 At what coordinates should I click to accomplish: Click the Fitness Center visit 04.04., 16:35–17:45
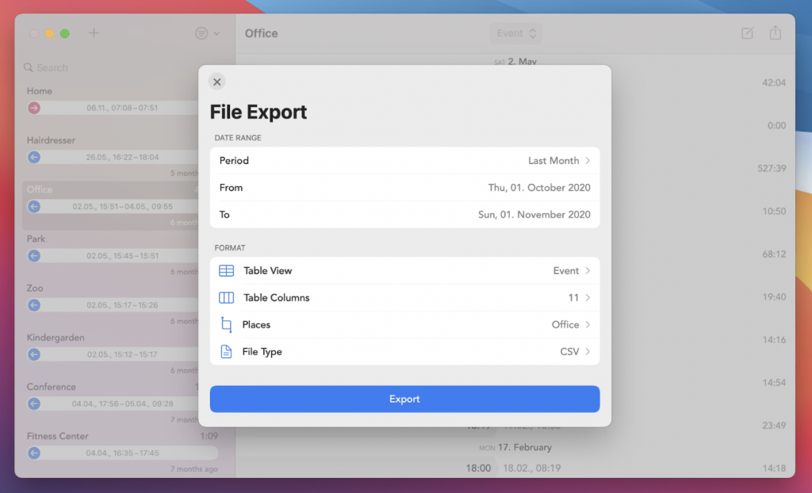pos(122,453)
